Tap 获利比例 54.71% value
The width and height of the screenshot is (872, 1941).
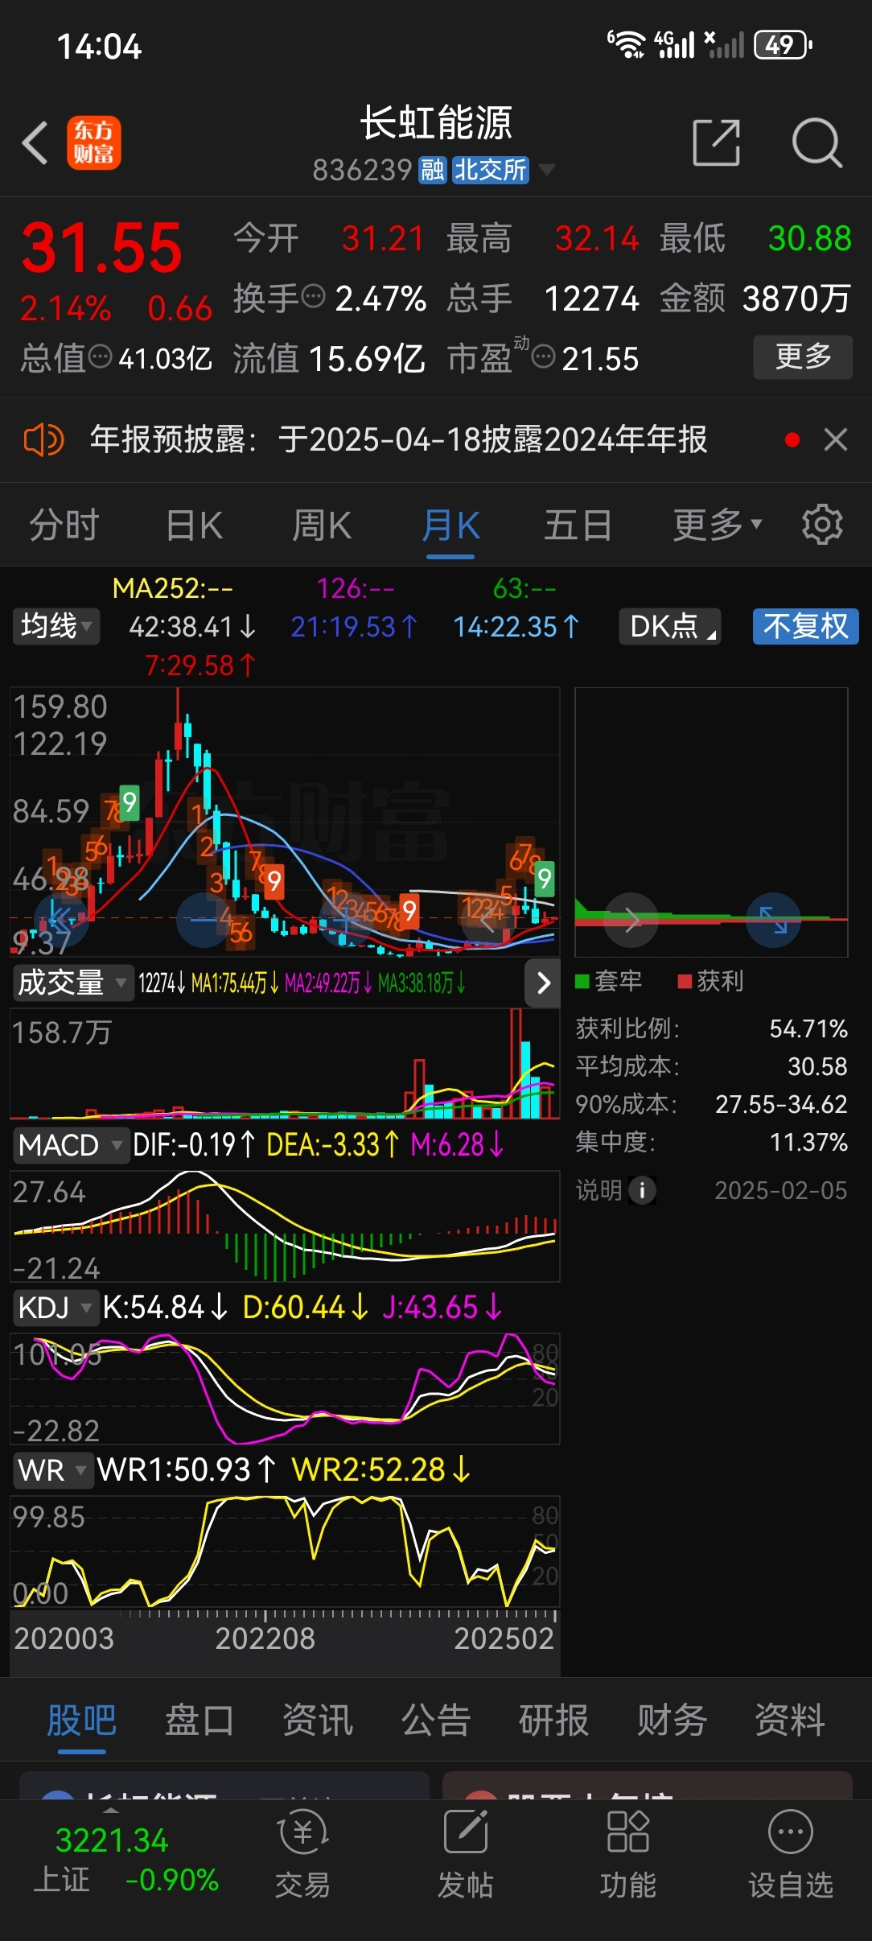[808, 1028]
